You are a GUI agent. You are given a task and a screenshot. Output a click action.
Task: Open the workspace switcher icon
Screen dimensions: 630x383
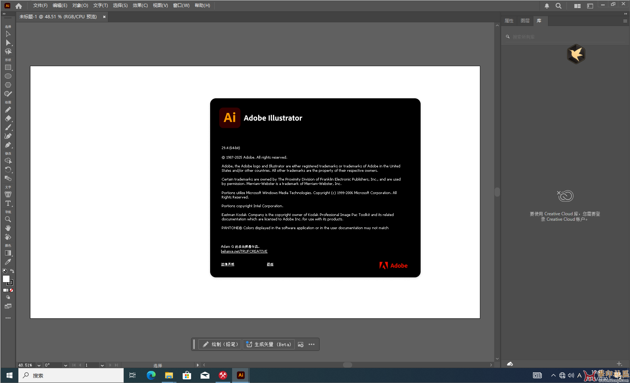590,6
